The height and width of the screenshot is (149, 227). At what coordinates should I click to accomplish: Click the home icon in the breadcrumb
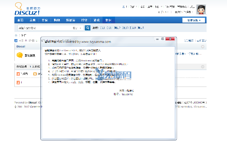16,35
